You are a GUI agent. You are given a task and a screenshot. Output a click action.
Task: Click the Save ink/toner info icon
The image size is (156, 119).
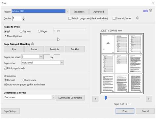138,18
